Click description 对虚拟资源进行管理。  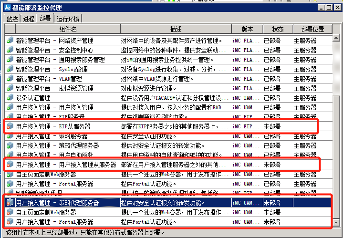coord(149,88)
